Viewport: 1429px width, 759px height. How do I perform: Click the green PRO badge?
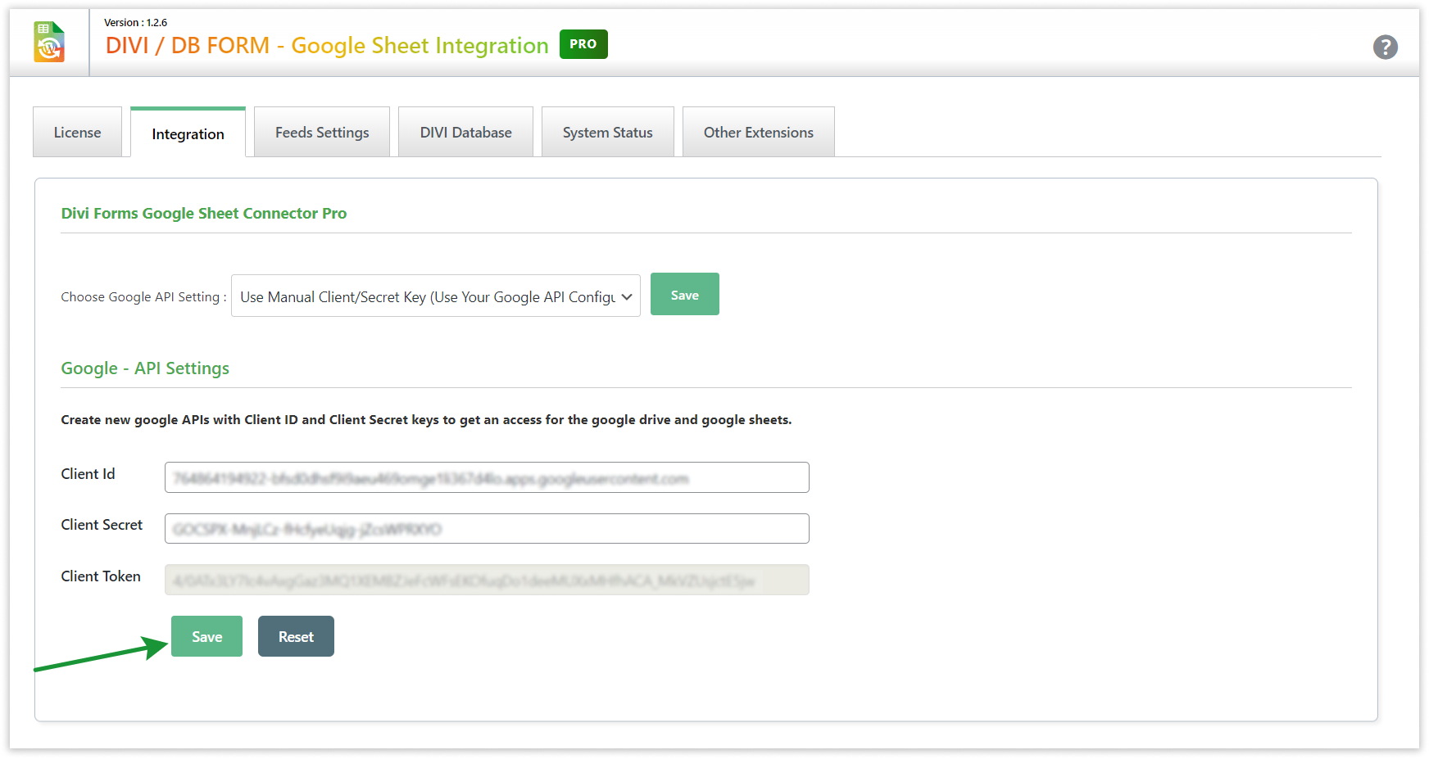point(583,44)
